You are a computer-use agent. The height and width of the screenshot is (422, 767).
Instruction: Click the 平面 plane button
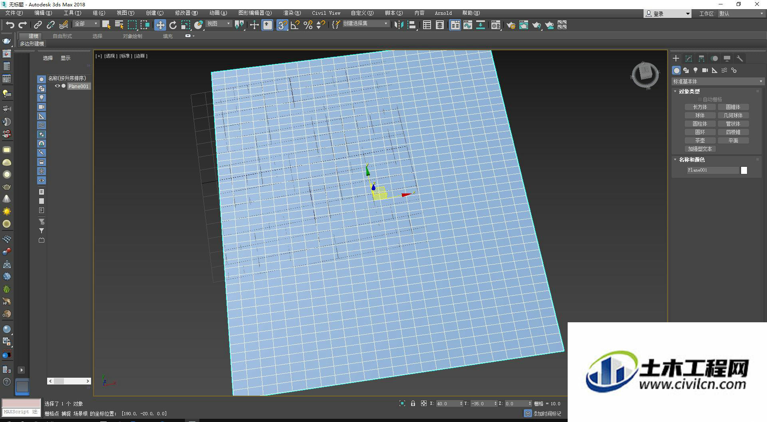click(733, 141)
